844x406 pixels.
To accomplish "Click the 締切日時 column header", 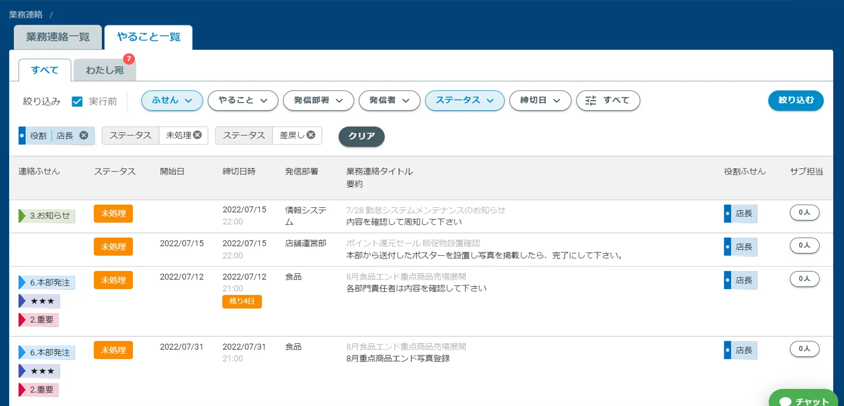I will point(239,171).
